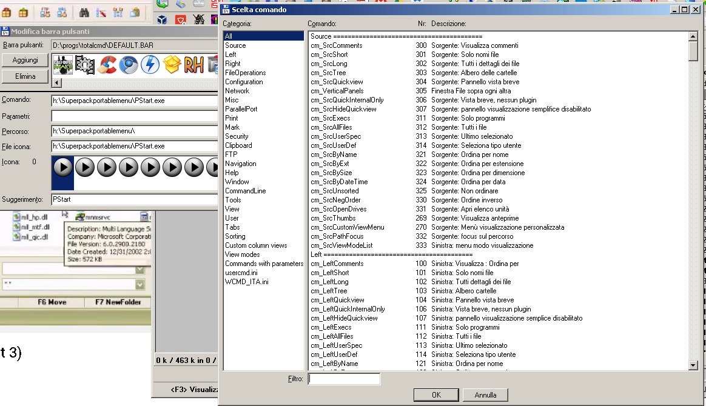Select the cm_LeftQuickview command row
This screenshot has height=406, width=706.
point(497,300)
